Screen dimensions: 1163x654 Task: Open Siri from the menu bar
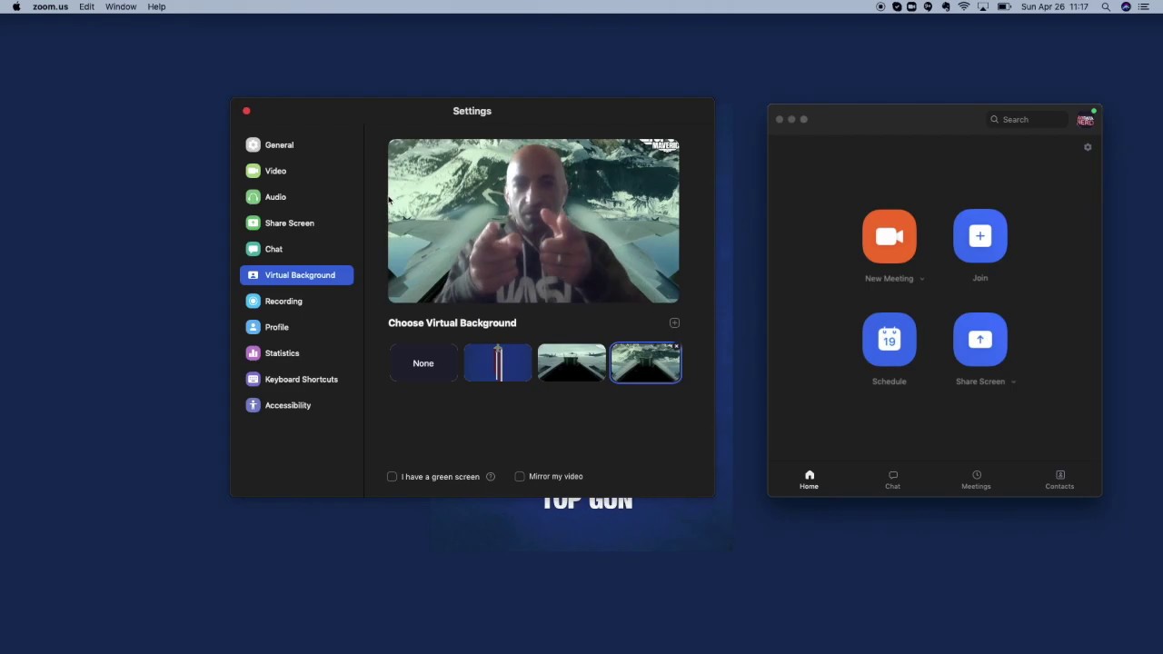(1126, 6)
